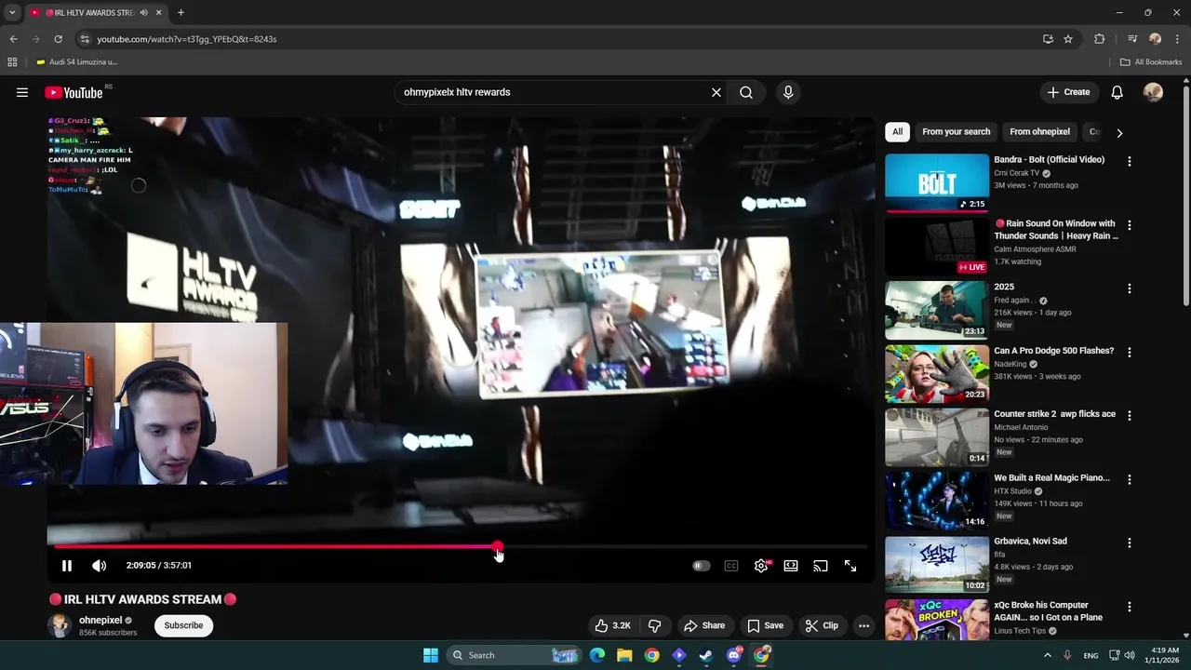Open the browser extensions puzzle icon
The image size is (1191, 670).
[1100, 39]
